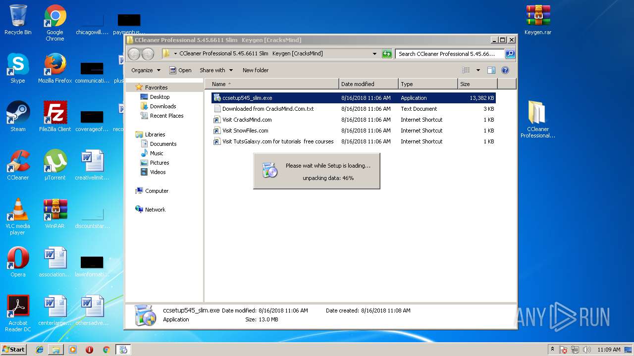Change the view with the views icon
The image size is (634, 356).
point(466,70)
